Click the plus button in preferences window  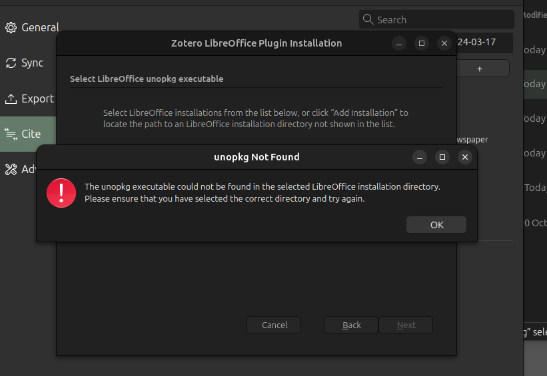click(x=480, y=69)
